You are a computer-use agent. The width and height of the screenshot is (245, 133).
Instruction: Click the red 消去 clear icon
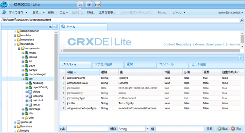(x=233, y=129)
